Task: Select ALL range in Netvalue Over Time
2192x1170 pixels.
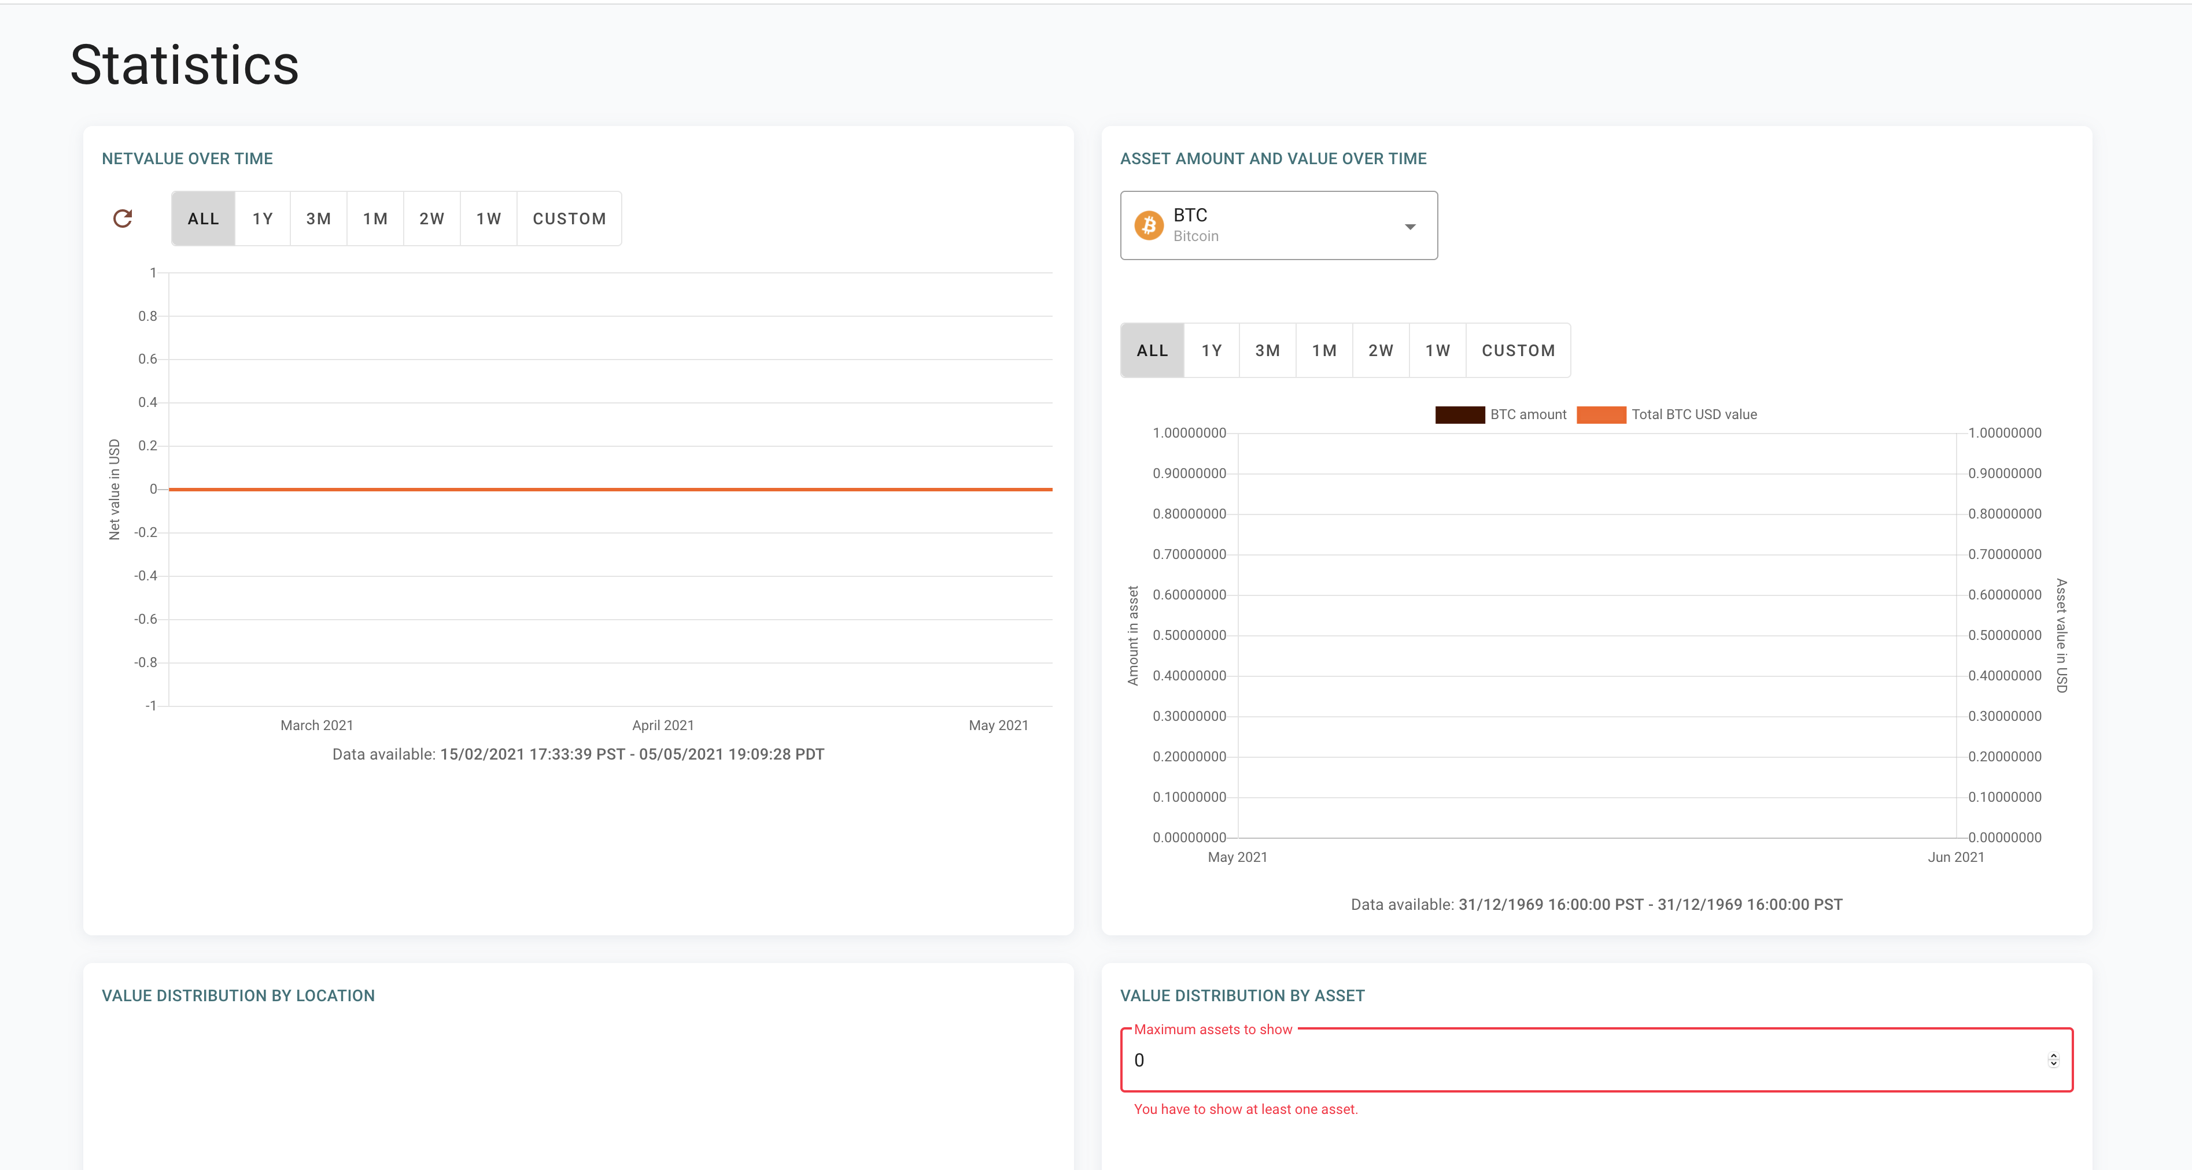Action: click(204, 219)
